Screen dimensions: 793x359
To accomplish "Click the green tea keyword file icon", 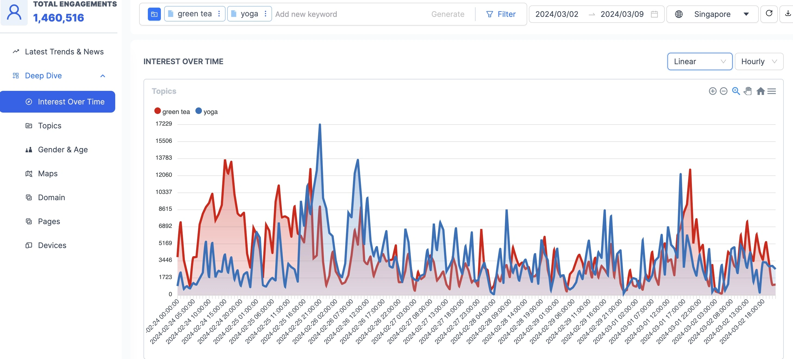I will (171, 14).
